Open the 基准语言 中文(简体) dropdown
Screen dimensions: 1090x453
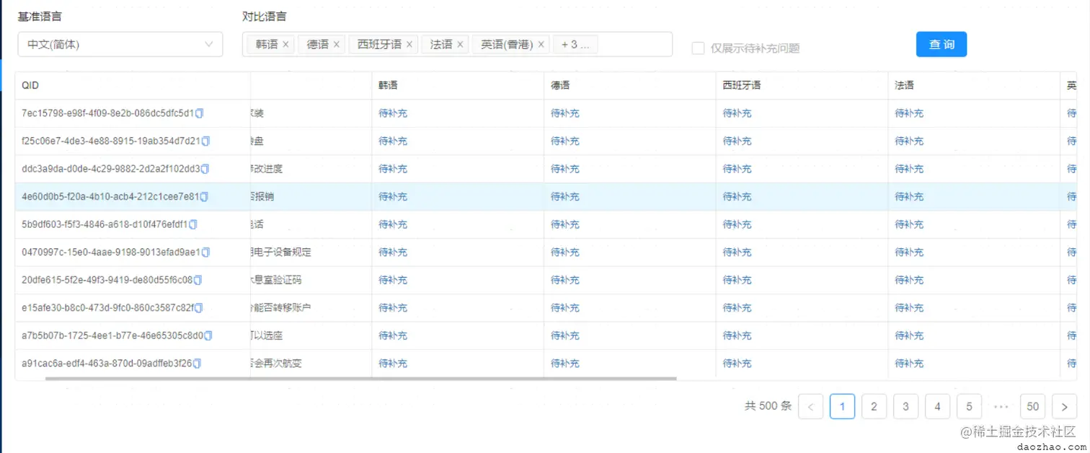click(120, 44)
